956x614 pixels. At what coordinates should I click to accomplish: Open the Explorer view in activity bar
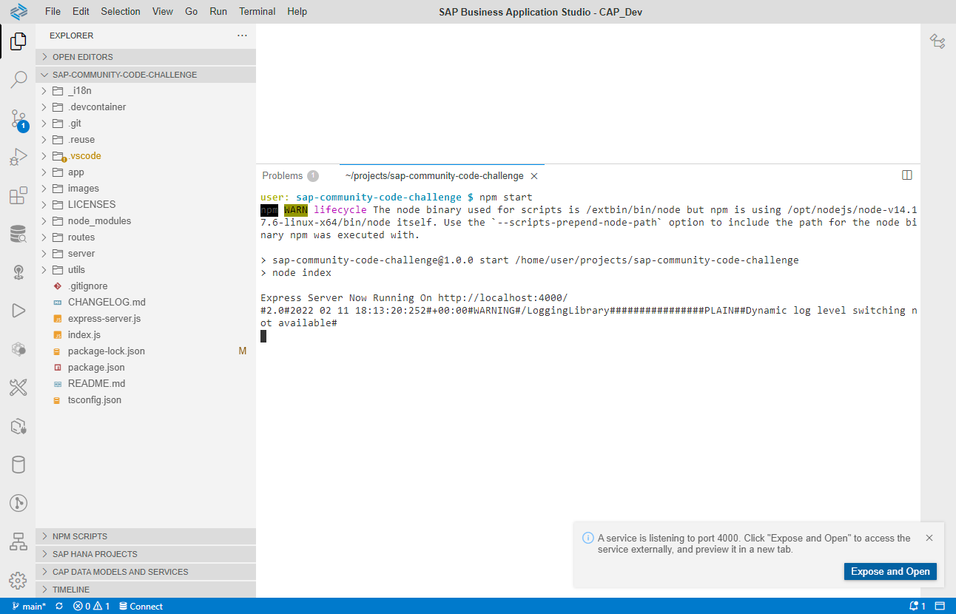coord(18,41)
